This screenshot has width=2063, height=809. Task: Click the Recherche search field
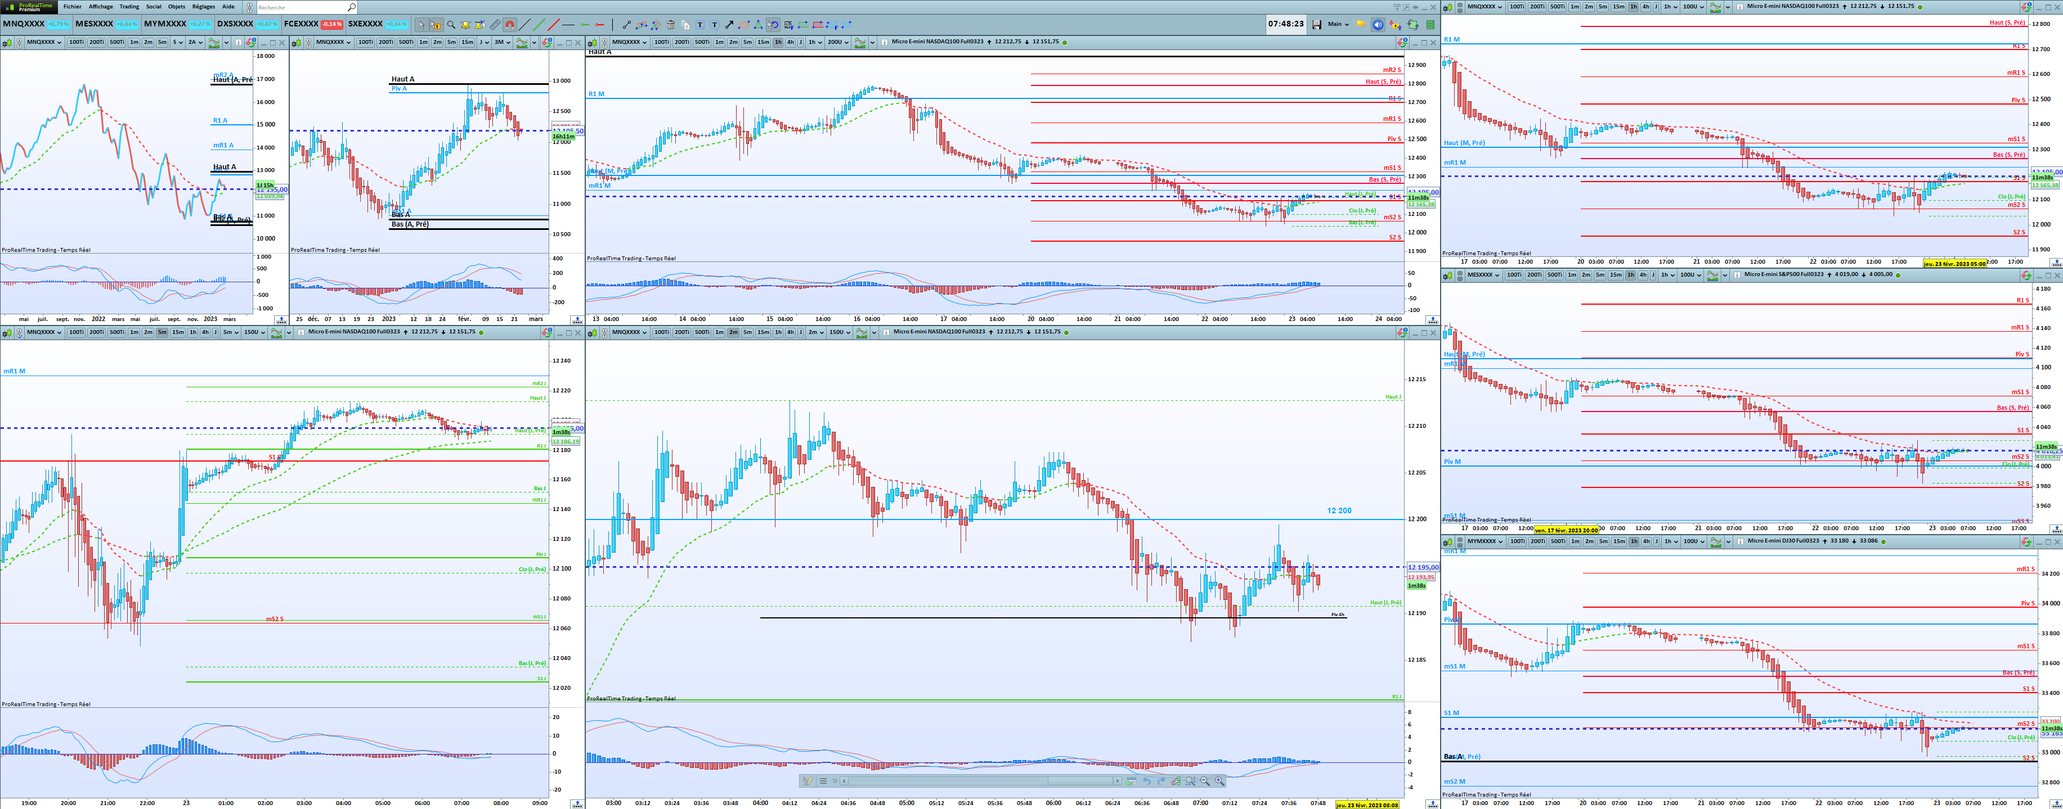[301, 7]
